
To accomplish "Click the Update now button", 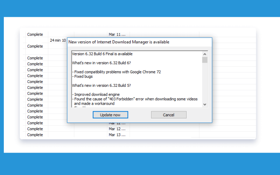I will [x=110, y=115].
